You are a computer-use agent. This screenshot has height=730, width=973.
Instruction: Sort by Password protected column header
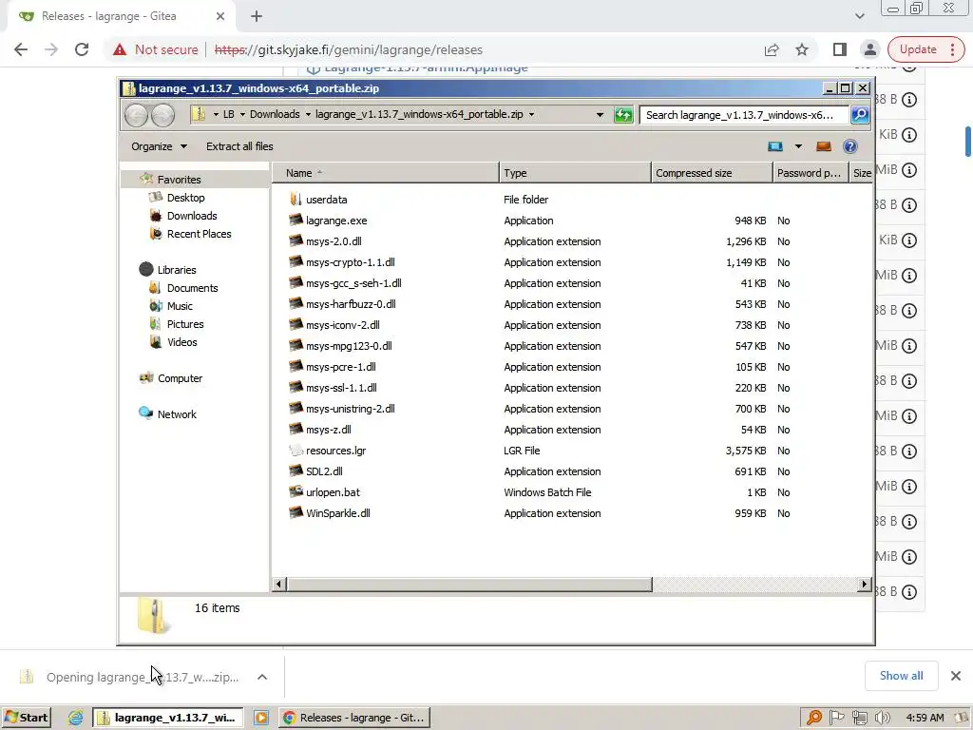[x=811, y=173]
